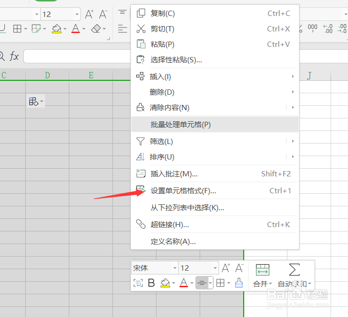Click the ribbon eraser clear icon

pyautogui.click(x=96, y=29)
